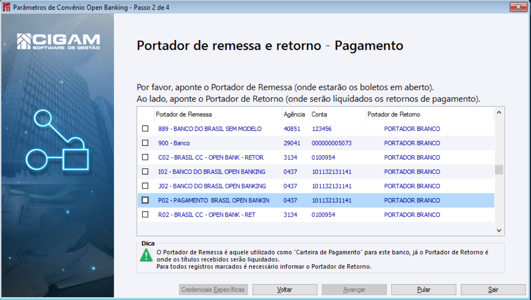This screenshot has width=531, height=300.
Task: Click the Voltar button
Action: coord(285,289)
